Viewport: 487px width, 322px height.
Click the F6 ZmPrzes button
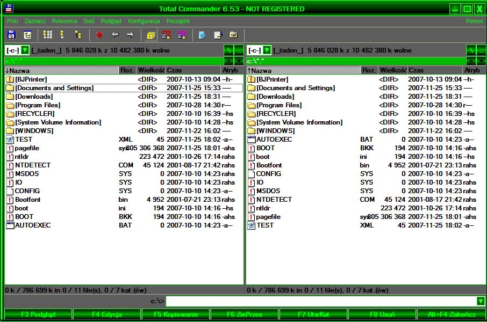click(x=245, y=314)
